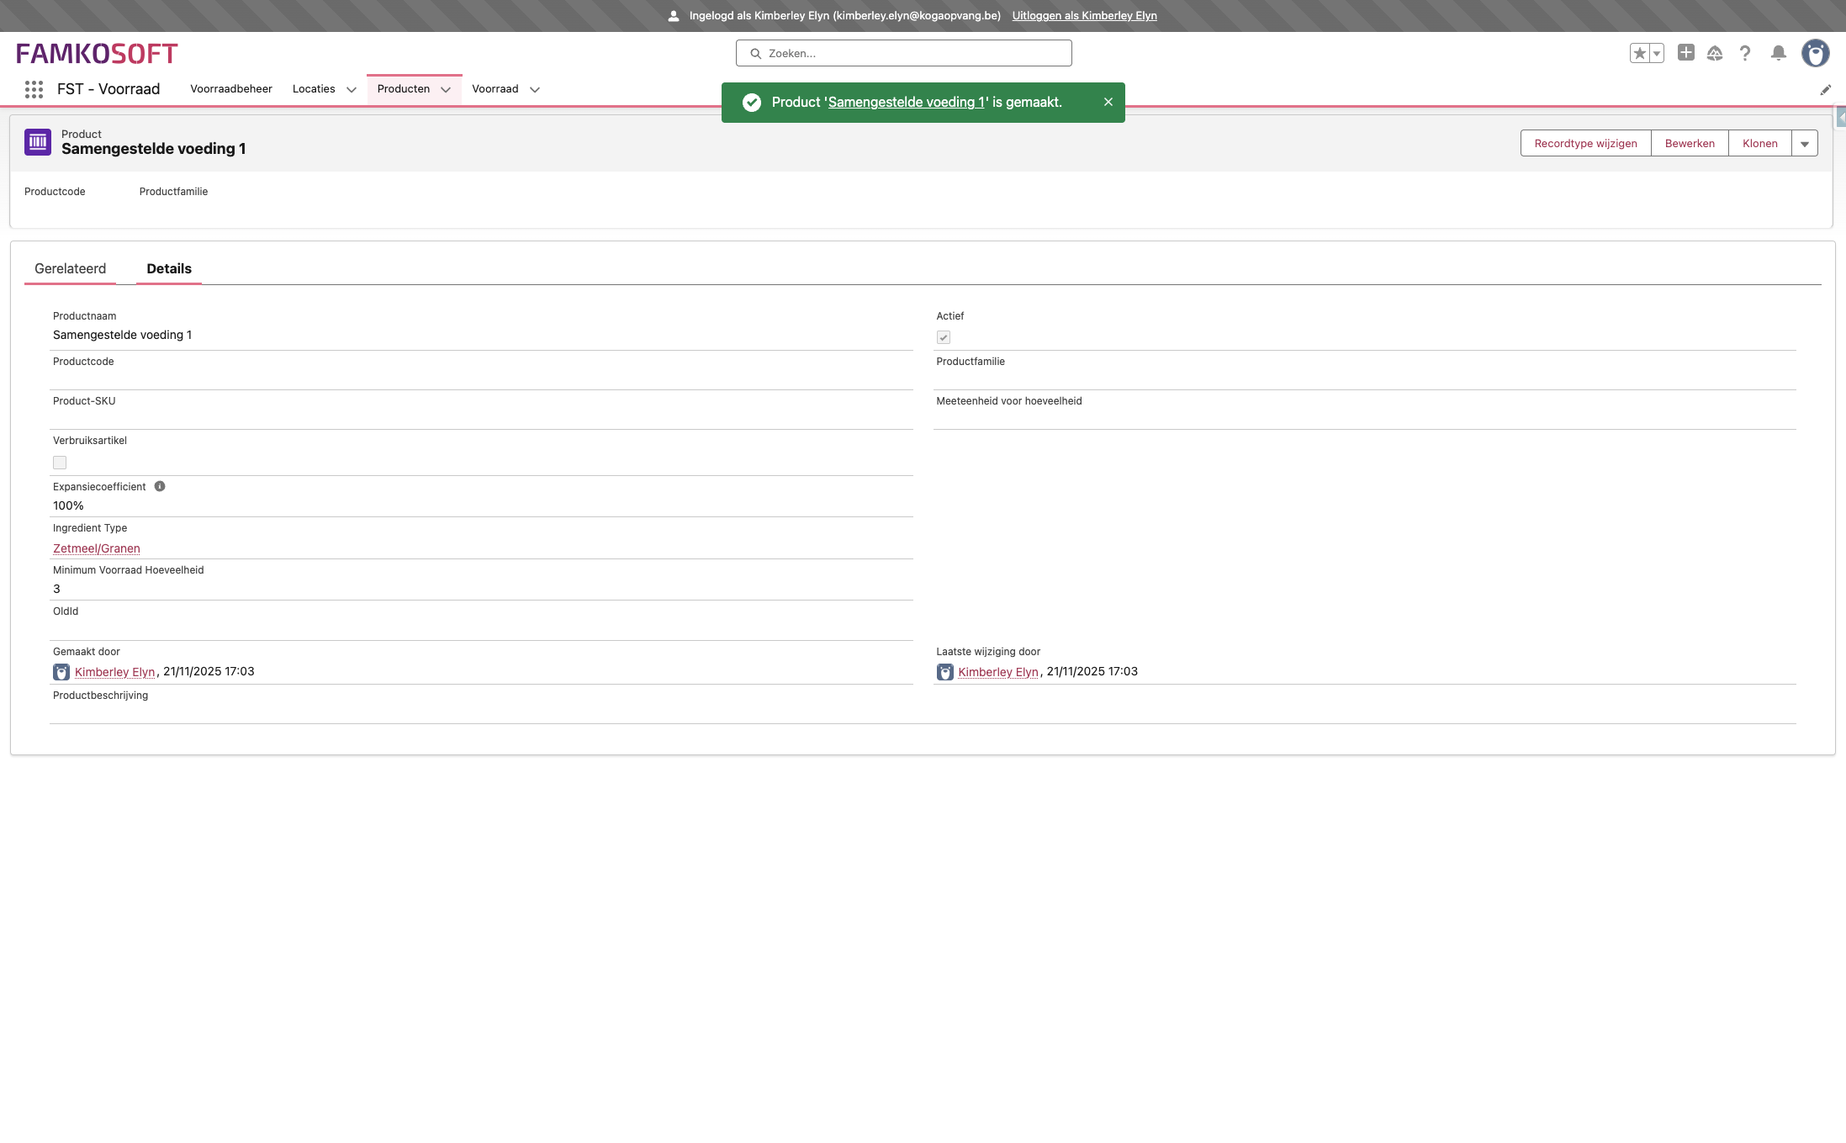Click the Expansiecoefficient info icon
This screenshot has height=1143, width=1846.
[160, 486]
